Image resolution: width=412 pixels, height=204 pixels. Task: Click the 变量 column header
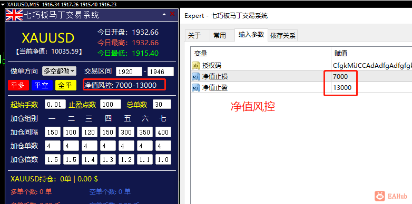click(x=261, y=54)
